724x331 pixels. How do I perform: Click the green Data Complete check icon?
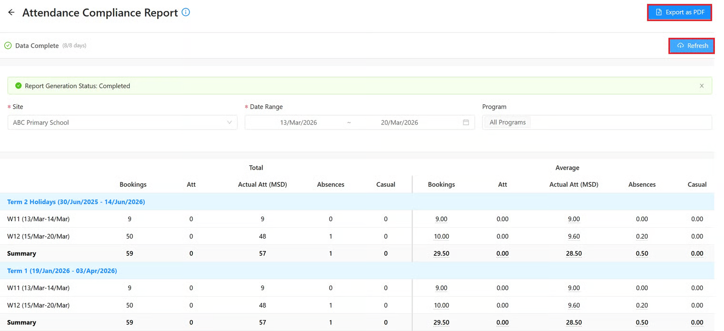coord(8,46)
